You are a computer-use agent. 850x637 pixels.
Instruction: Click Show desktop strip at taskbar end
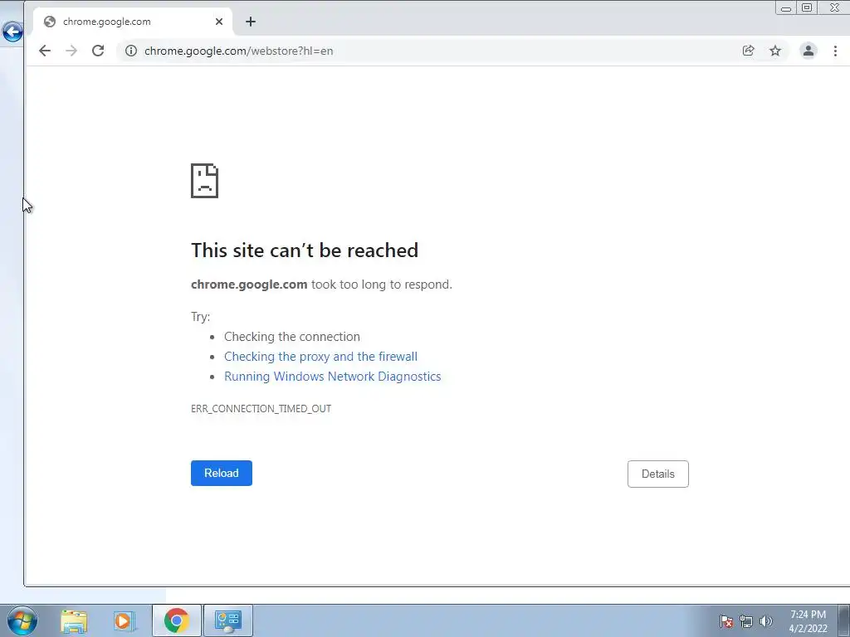click(844, 620)
